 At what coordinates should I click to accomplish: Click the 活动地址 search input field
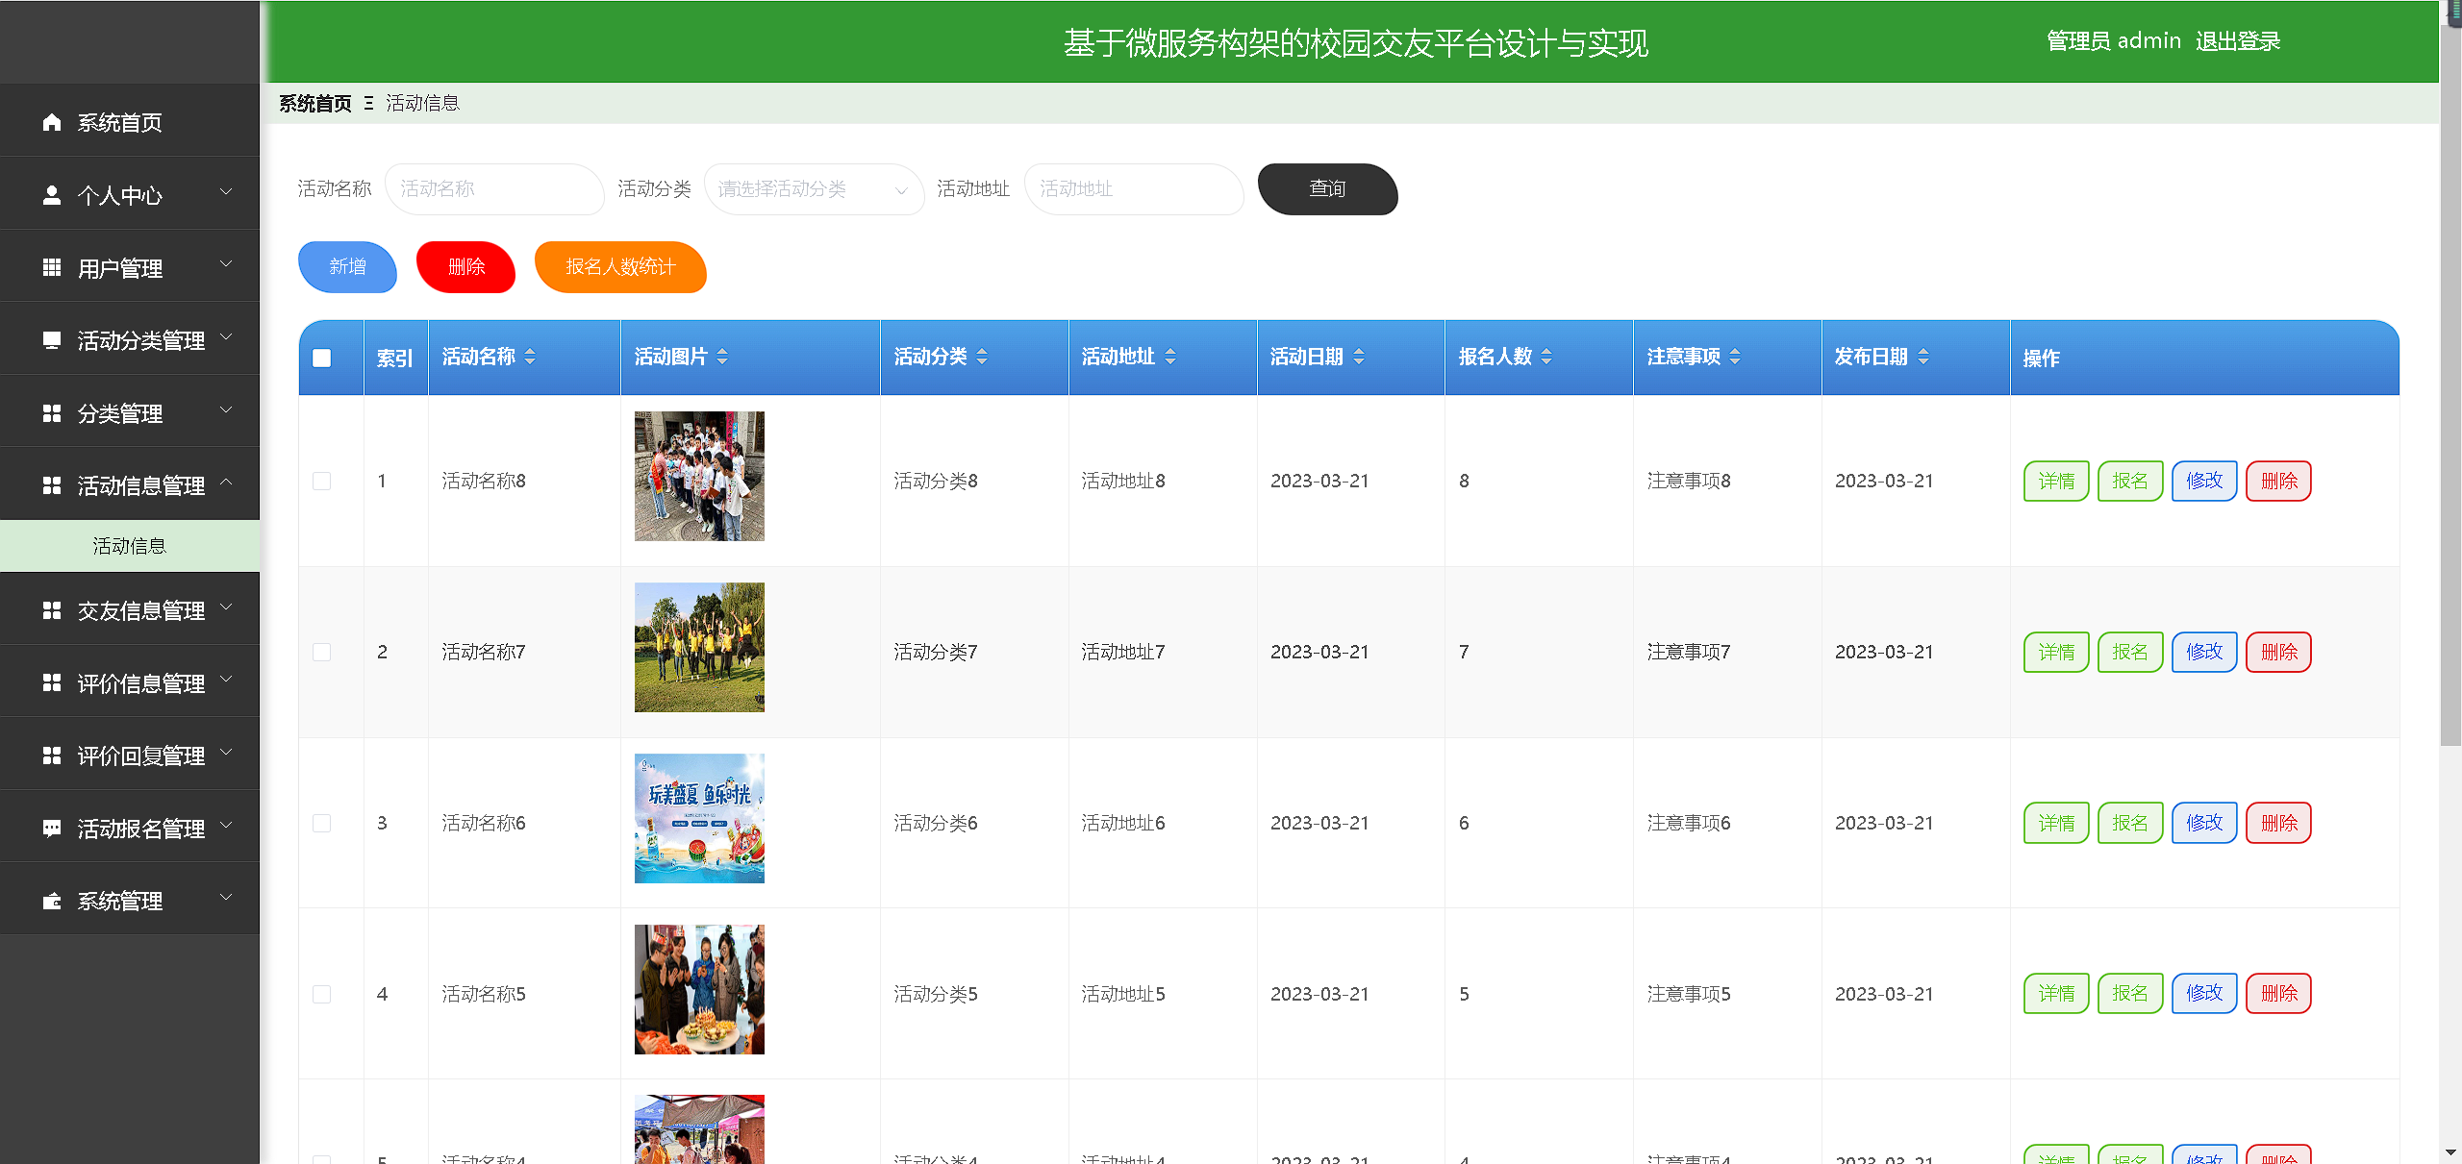1133,189
